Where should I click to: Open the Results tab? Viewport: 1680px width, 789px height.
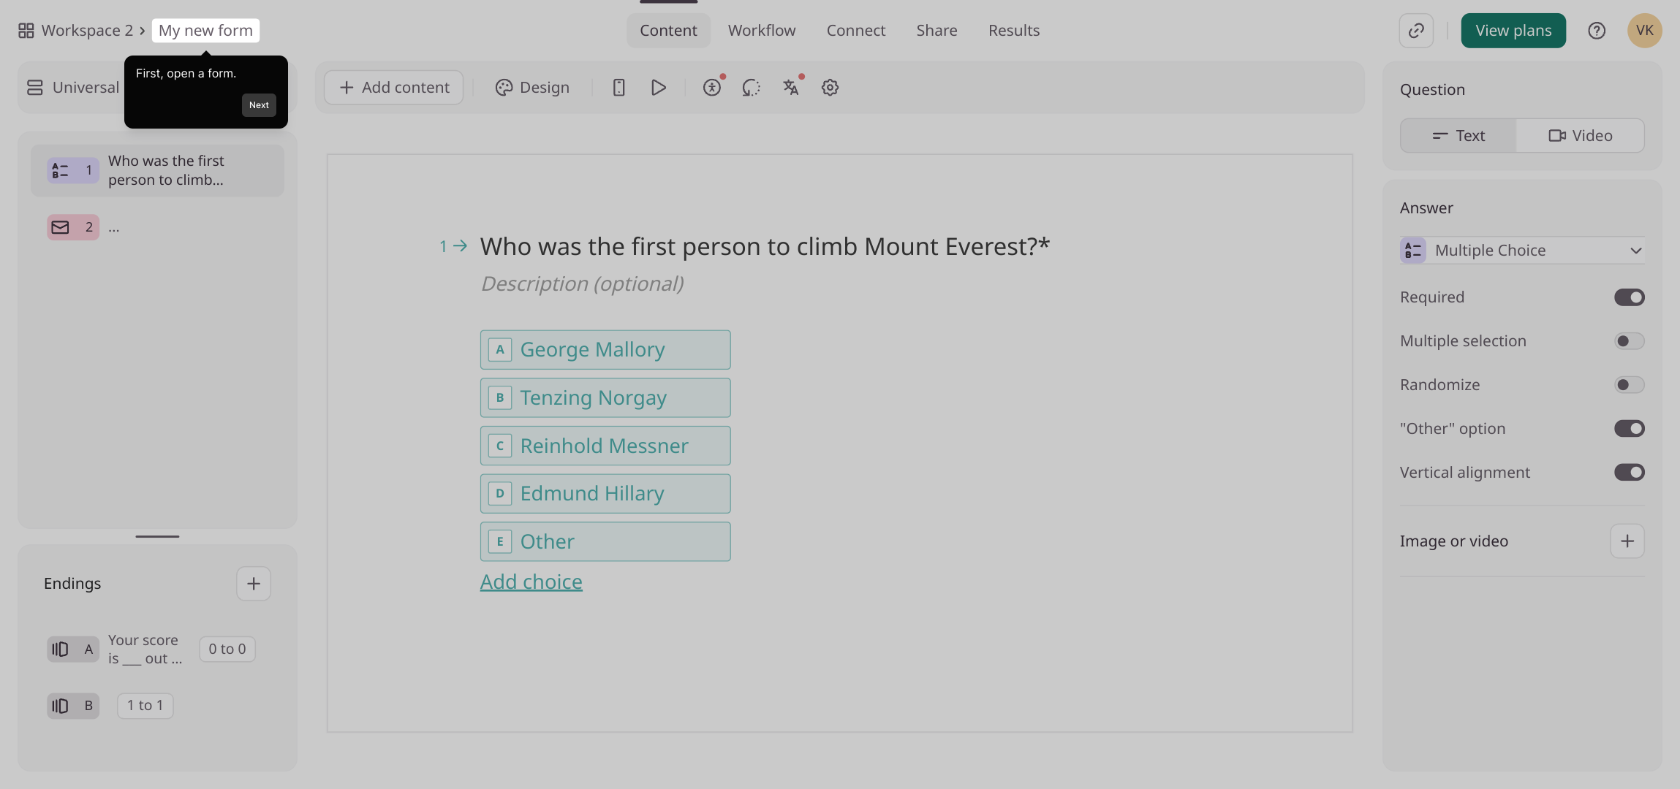1013,31
